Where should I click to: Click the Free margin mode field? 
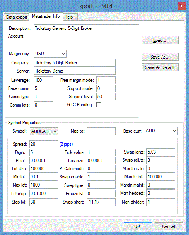[x=106, y=80]
